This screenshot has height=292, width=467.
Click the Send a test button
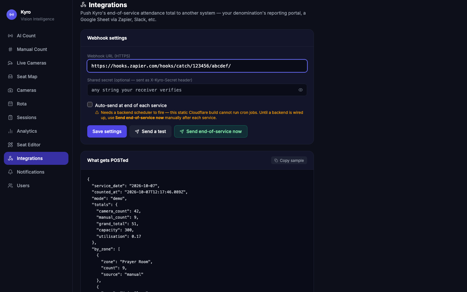150,131
